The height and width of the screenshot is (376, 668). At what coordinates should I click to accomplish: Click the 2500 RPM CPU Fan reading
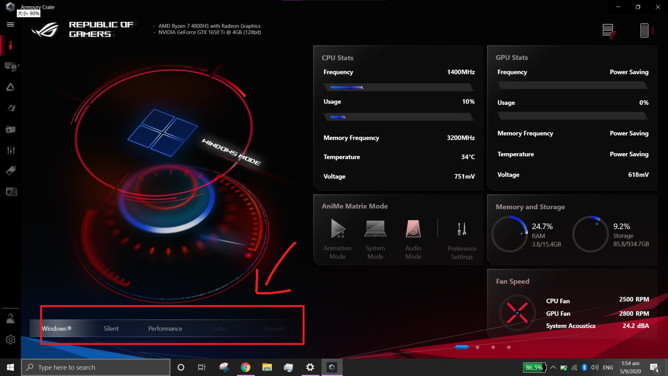tap(634, 299)
